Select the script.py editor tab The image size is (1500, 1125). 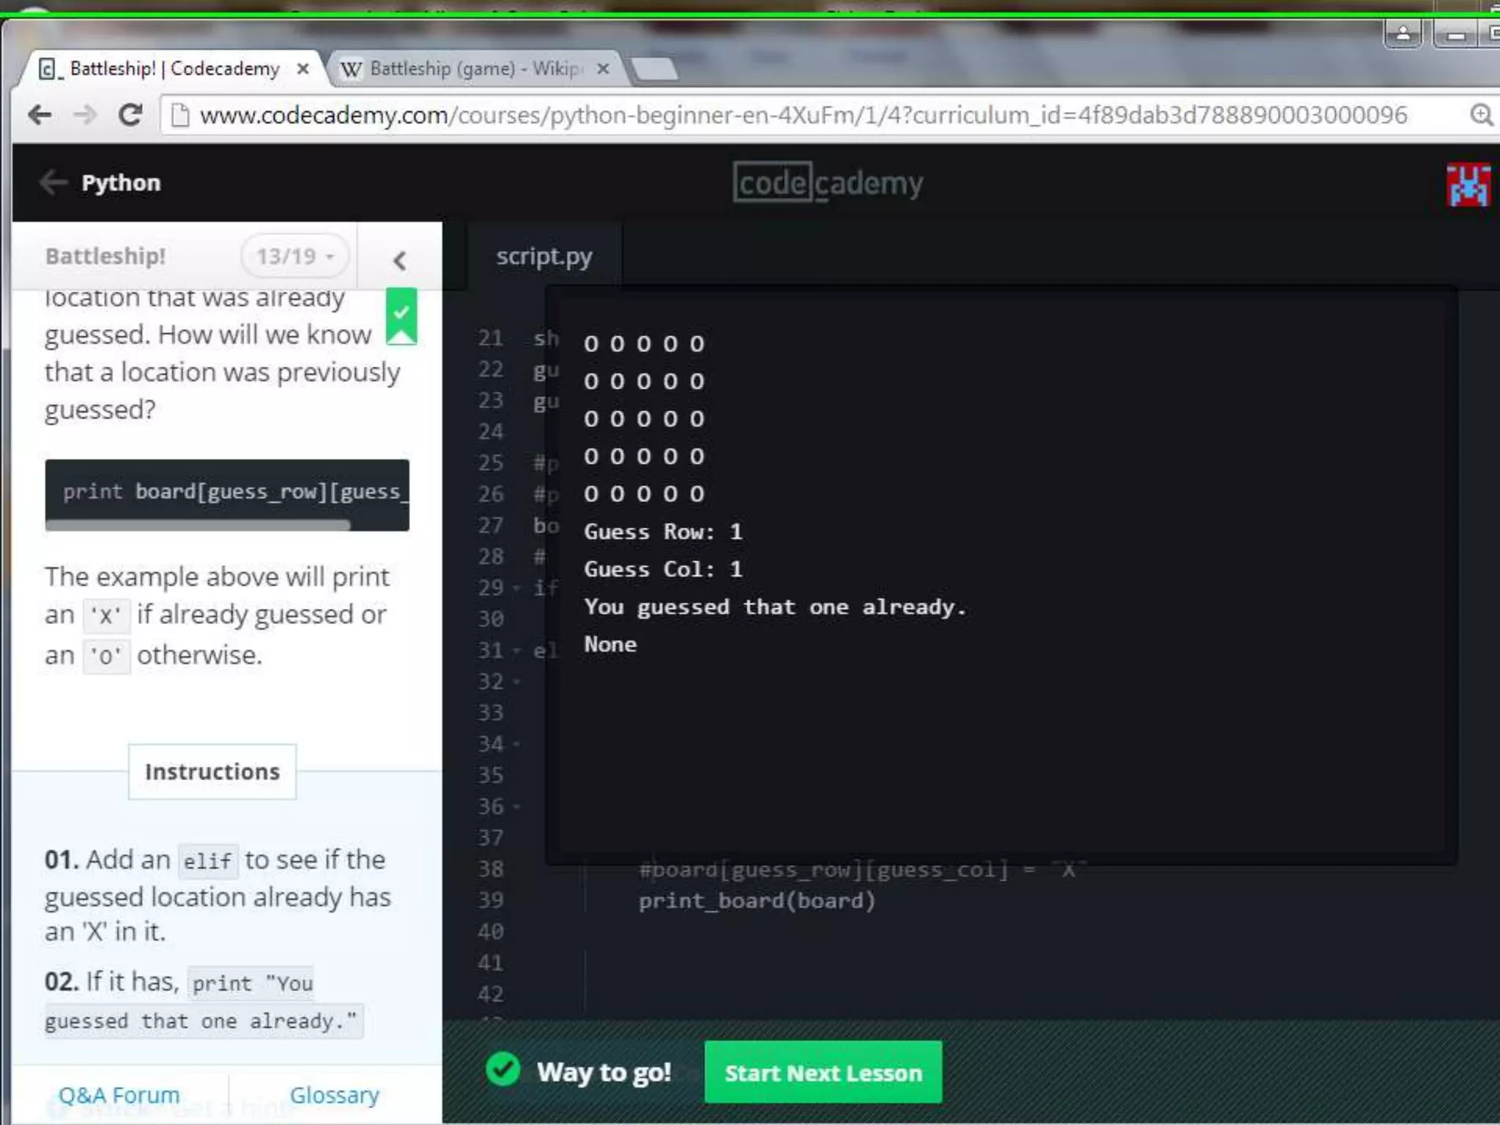[543, 256]
